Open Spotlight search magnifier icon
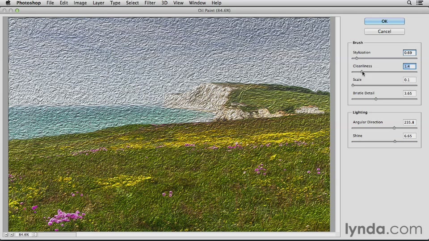Screen dimensions: 429x241 (409, 3)
